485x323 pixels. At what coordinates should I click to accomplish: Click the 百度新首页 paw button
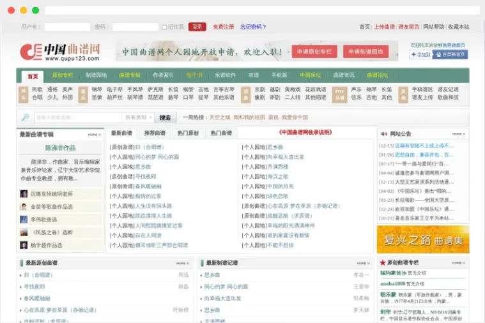pyautogui.click(x=450, y=55)
